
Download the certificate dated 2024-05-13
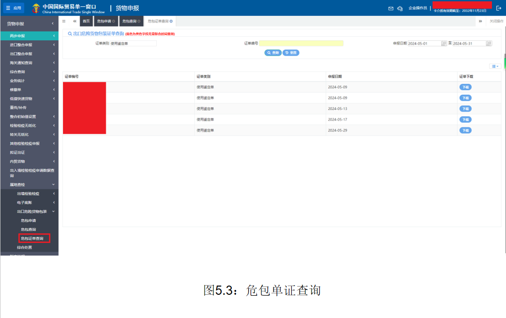[465, 109]
